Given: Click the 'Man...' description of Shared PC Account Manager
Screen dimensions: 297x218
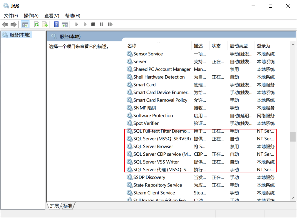Looking at the screenshot, I should (x=200, y=69).
